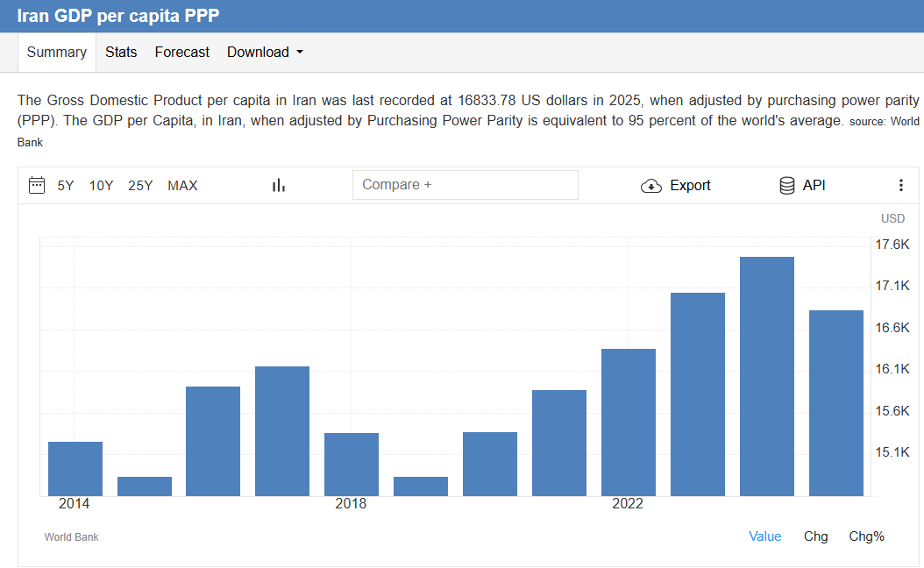Click the Export cloud download icon
This screenshot has width=924, height=568.
(651, 186)
